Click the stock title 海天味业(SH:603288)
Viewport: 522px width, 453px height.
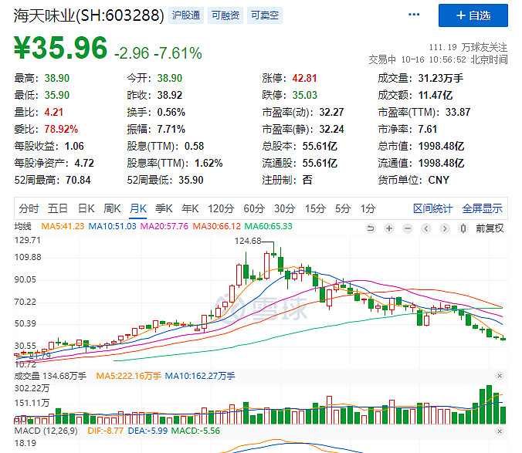89,15
